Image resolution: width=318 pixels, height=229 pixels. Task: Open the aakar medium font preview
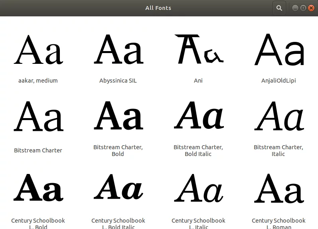coord(38,50)
